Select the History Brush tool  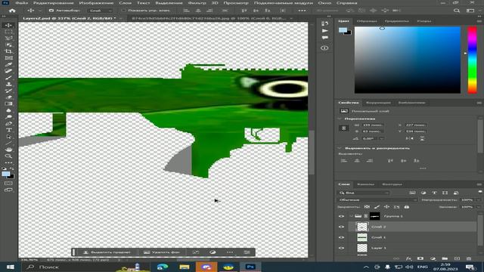[8, 91]
